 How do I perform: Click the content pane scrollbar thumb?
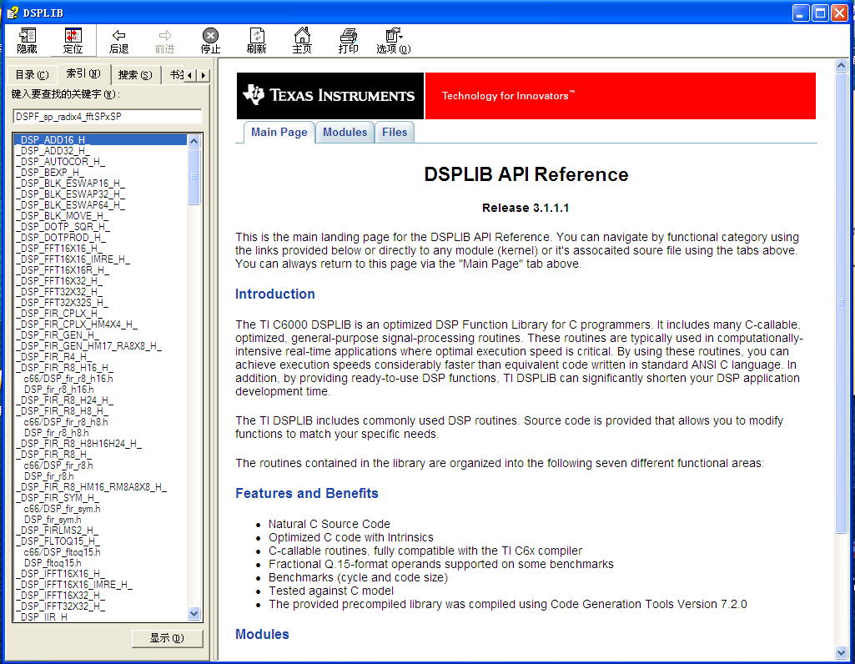[841, 303]
